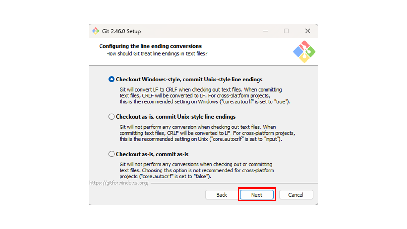Cancel the Git installation

click(296, 195)
